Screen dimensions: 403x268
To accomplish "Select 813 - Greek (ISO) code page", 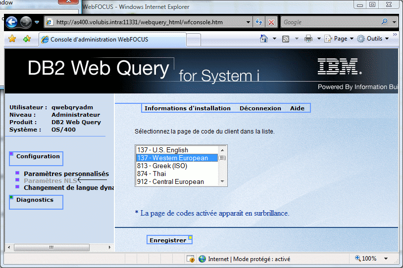I will (177, 166).
